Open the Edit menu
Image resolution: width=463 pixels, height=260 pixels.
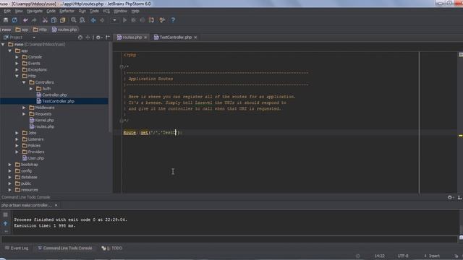coord(7,11)
